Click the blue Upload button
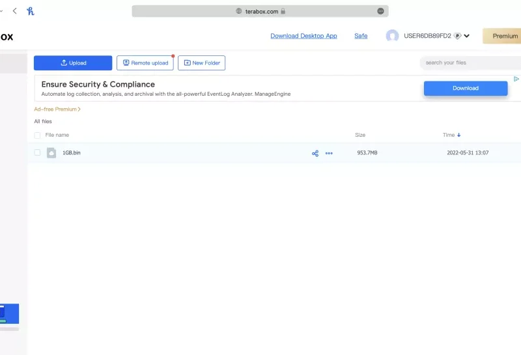Viewport: 521px width, 355px height. (x=73, y=63)
